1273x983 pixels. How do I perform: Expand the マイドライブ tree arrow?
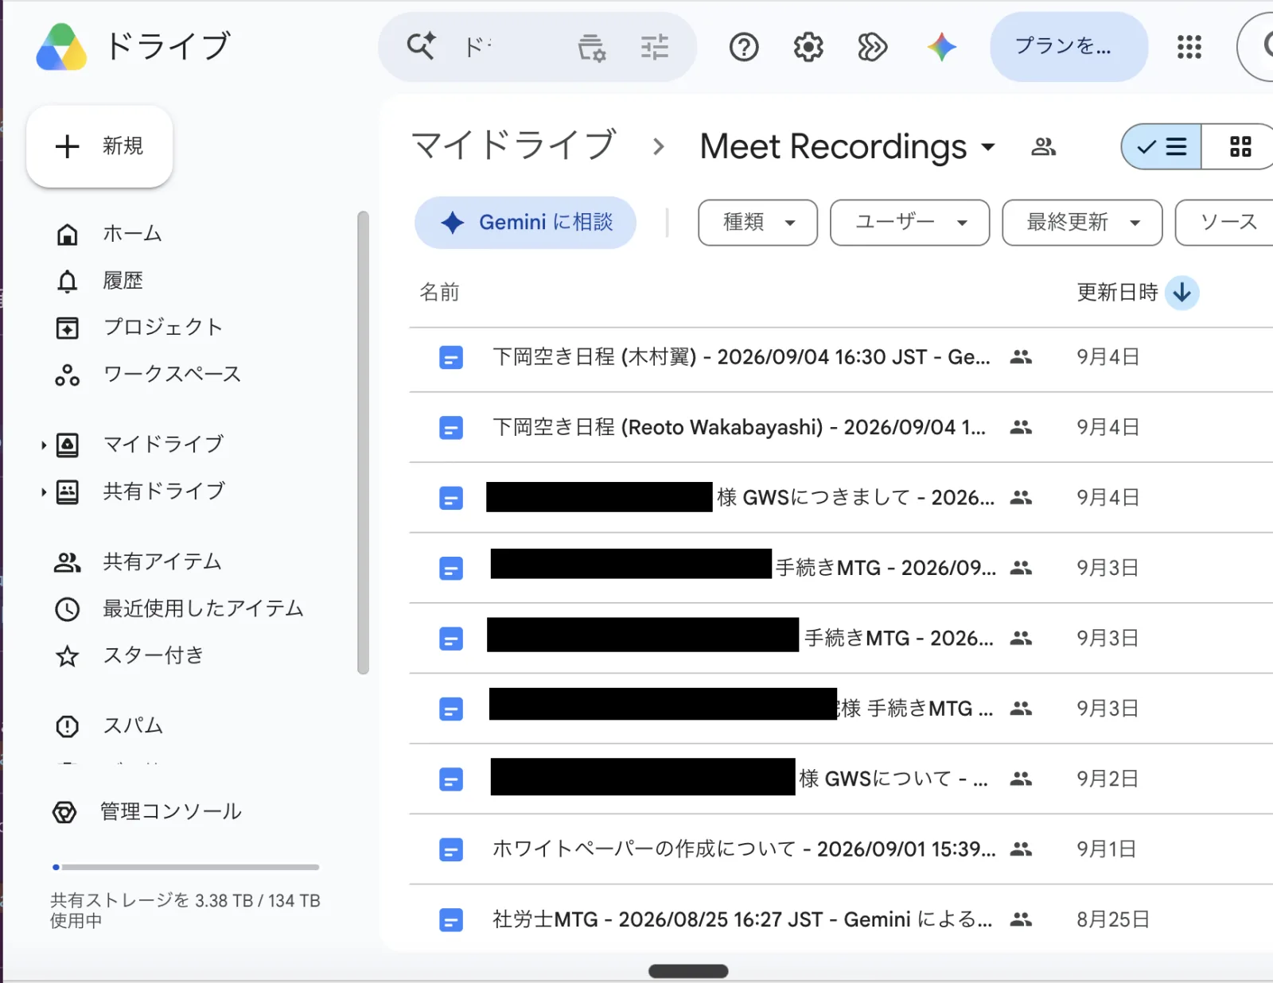tap(44, 445)
